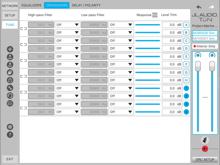Click the Response menu lines icon
The image size is (220, 165).
click(x=155, y=15)
